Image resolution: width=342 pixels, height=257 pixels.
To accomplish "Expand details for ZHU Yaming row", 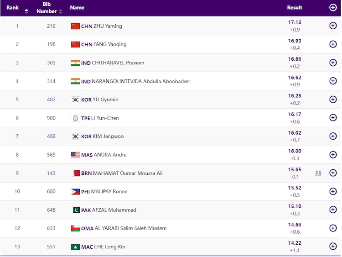I will click(332, 26).
